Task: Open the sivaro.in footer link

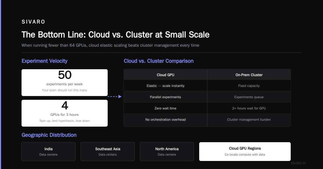Action: coord(298,163)
